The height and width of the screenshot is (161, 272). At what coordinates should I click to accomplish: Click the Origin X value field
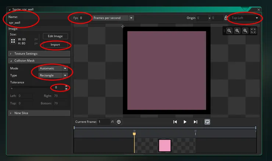(x=202, y=18)
